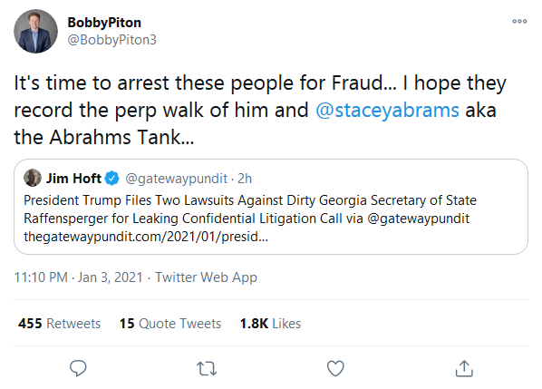The height and width of the screenshot is (389, 542).
Task: View the 15 Quote Tweets list
Action: pyautogui.click(x=170, y=324)
